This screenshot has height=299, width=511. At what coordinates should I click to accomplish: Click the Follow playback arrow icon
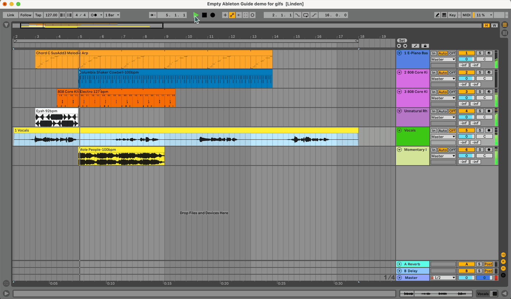(x=153, y=15)
